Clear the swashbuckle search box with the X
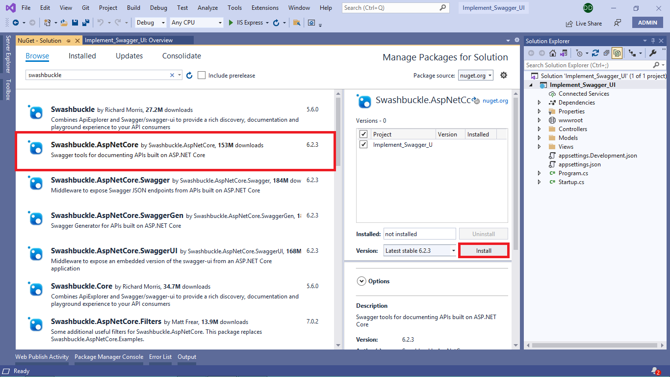The image size is (670, 377). coord(172,75)
